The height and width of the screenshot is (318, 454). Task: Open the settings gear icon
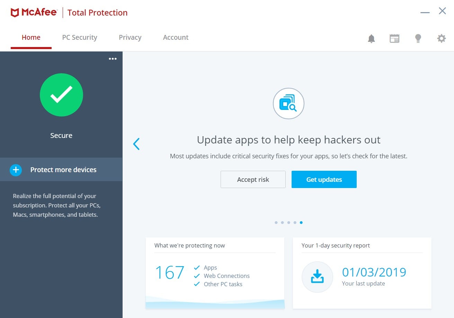click(441, 38)
